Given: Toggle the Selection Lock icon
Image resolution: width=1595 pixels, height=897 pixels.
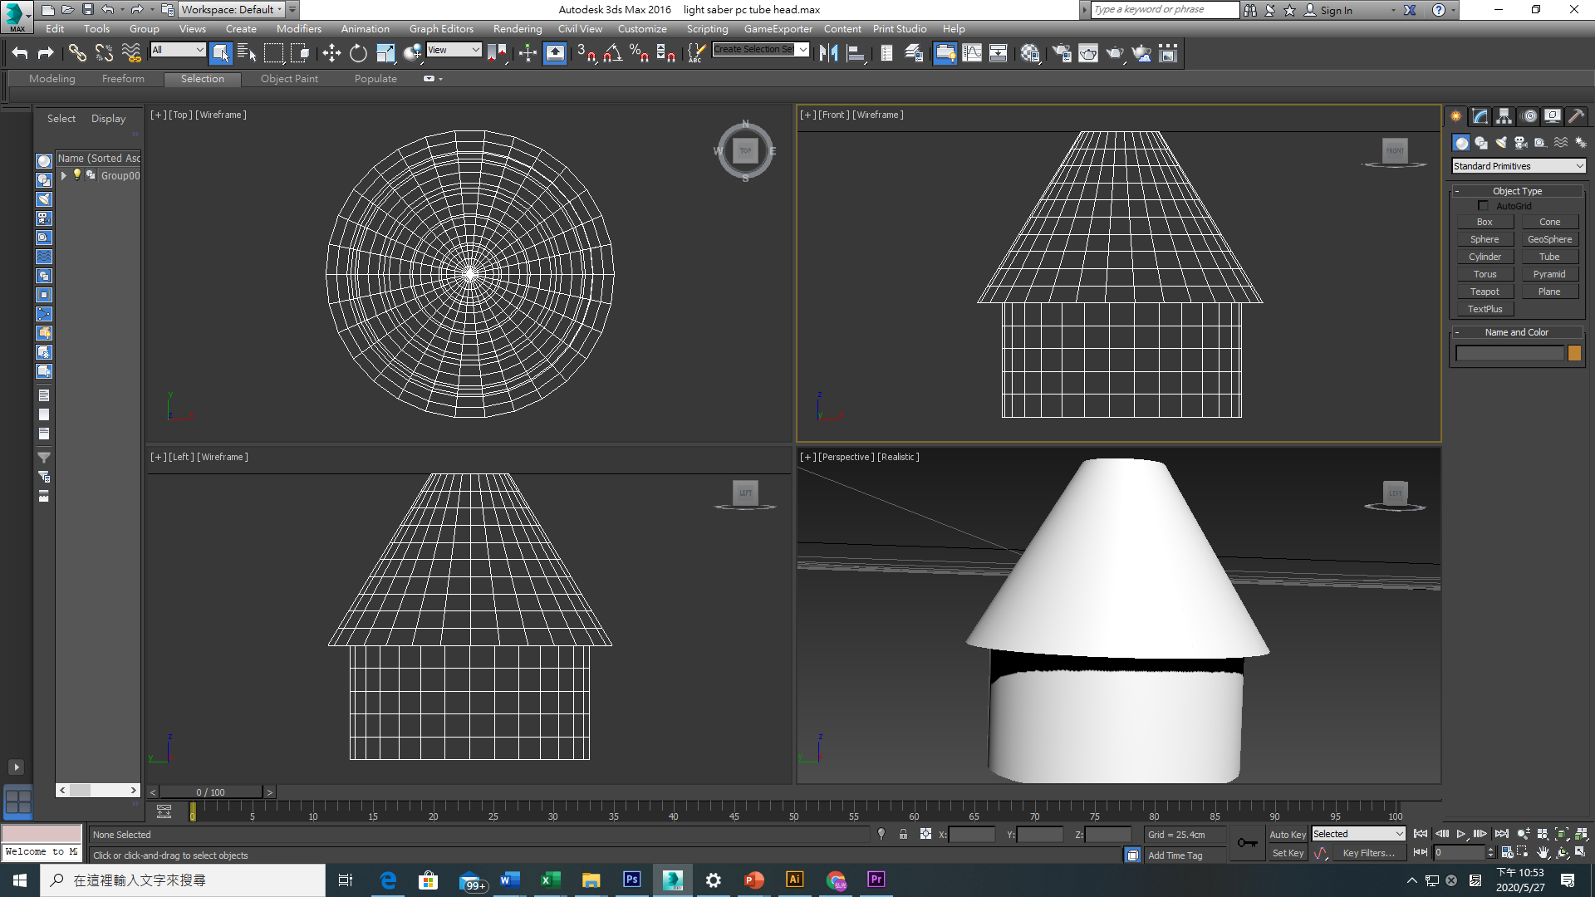Looking at the screenshot, I should 903,835.
